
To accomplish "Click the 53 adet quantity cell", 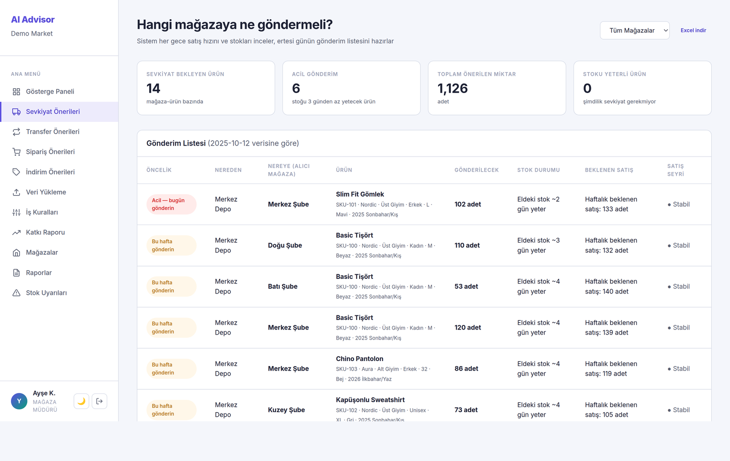I will pyautogui.click(x=466, y=287).
